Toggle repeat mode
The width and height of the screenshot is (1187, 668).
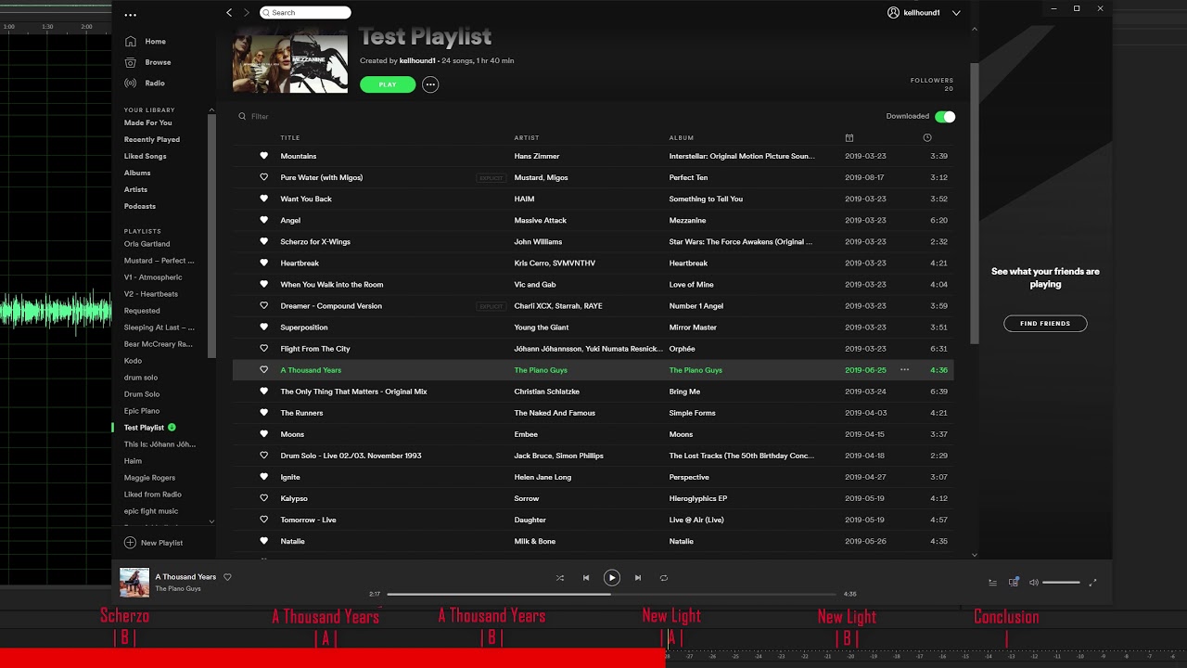(664, 578)
